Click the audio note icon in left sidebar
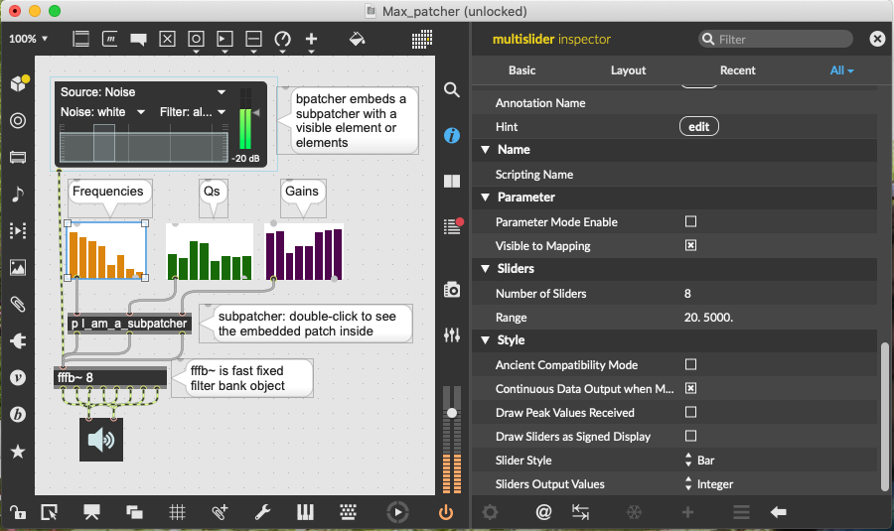Image resolution: width=894 pixels, height=531 pixels. pos(17,195)
